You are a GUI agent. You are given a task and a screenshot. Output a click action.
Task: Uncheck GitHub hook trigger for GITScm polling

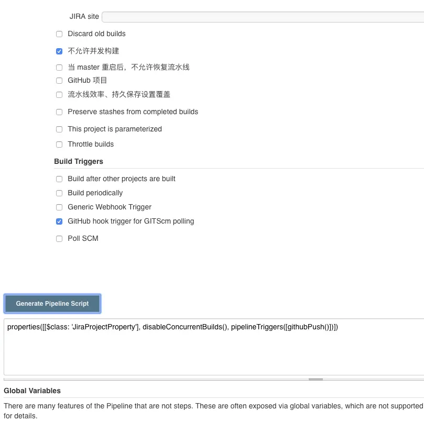(59, 221)
